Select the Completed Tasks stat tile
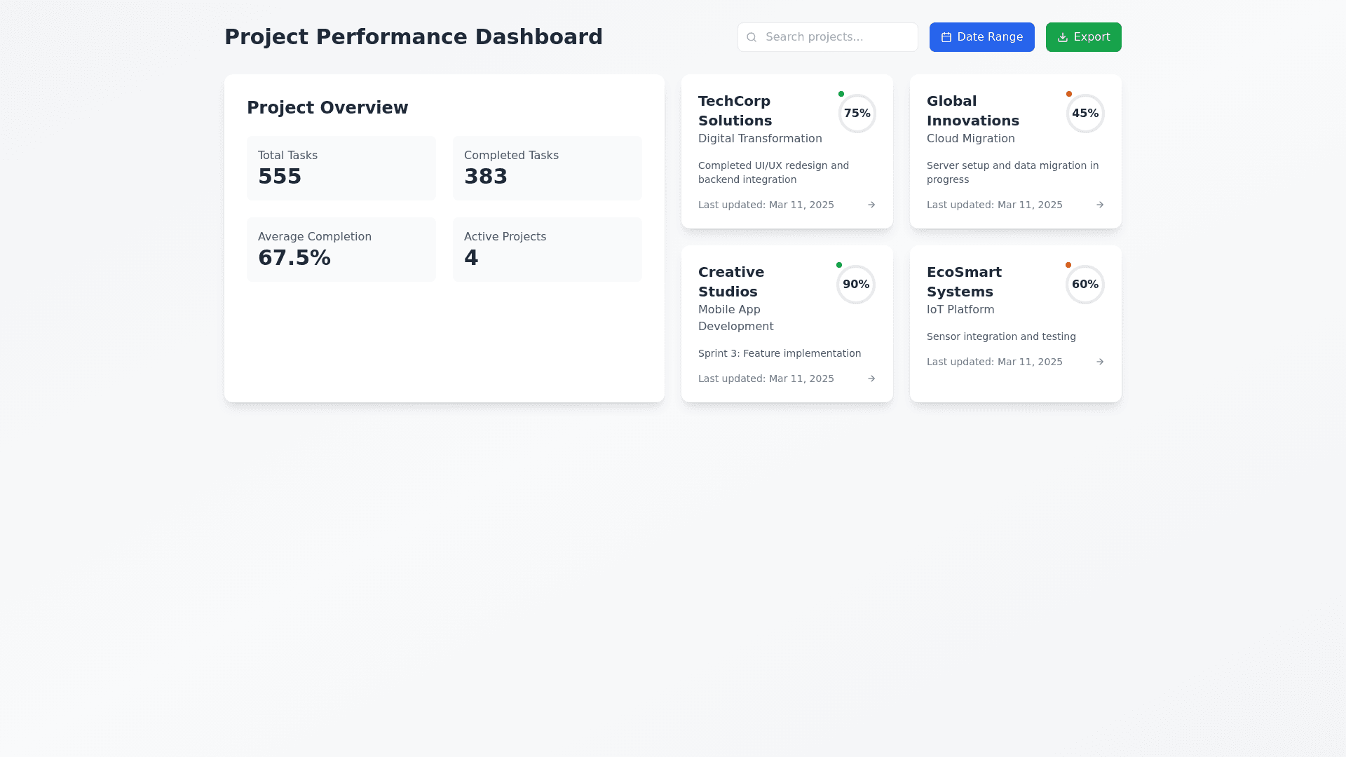1346x757 pixels. pos(547,168)
